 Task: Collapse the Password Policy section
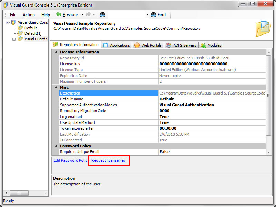click(x=55, y=146)
